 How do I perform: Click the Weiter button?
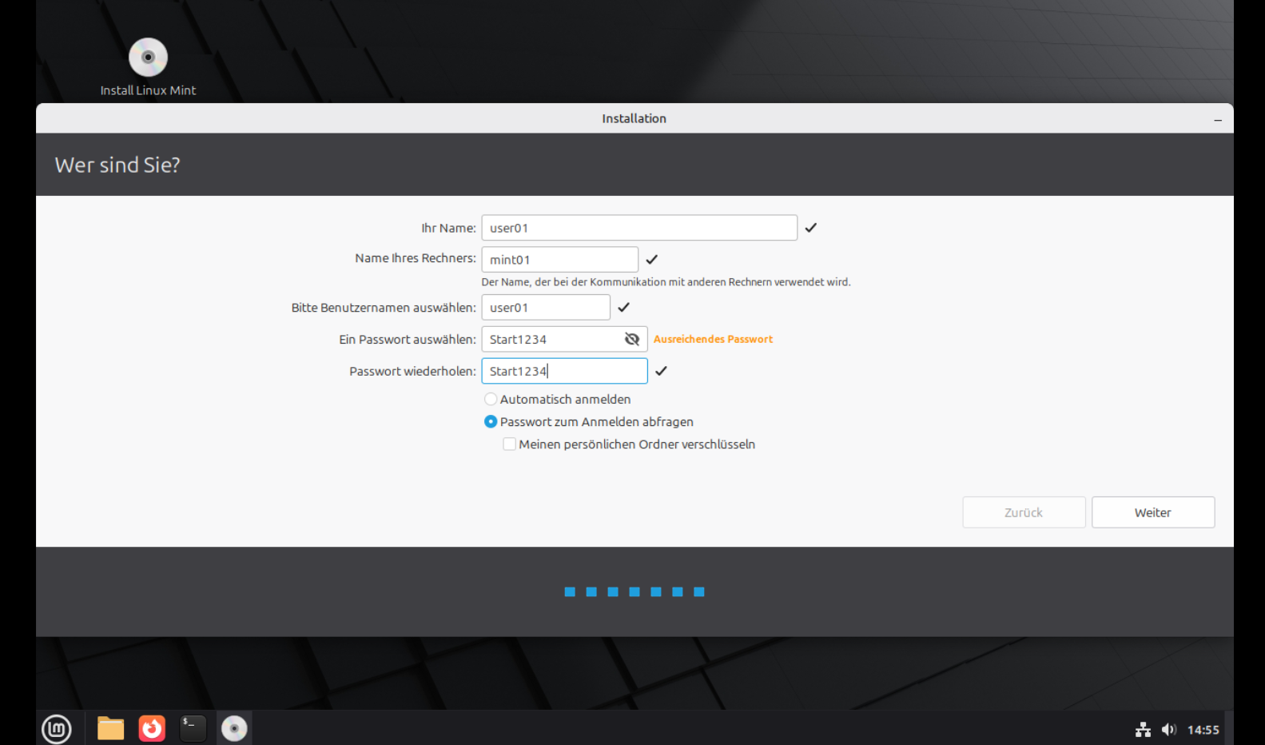coord(1152,512)
